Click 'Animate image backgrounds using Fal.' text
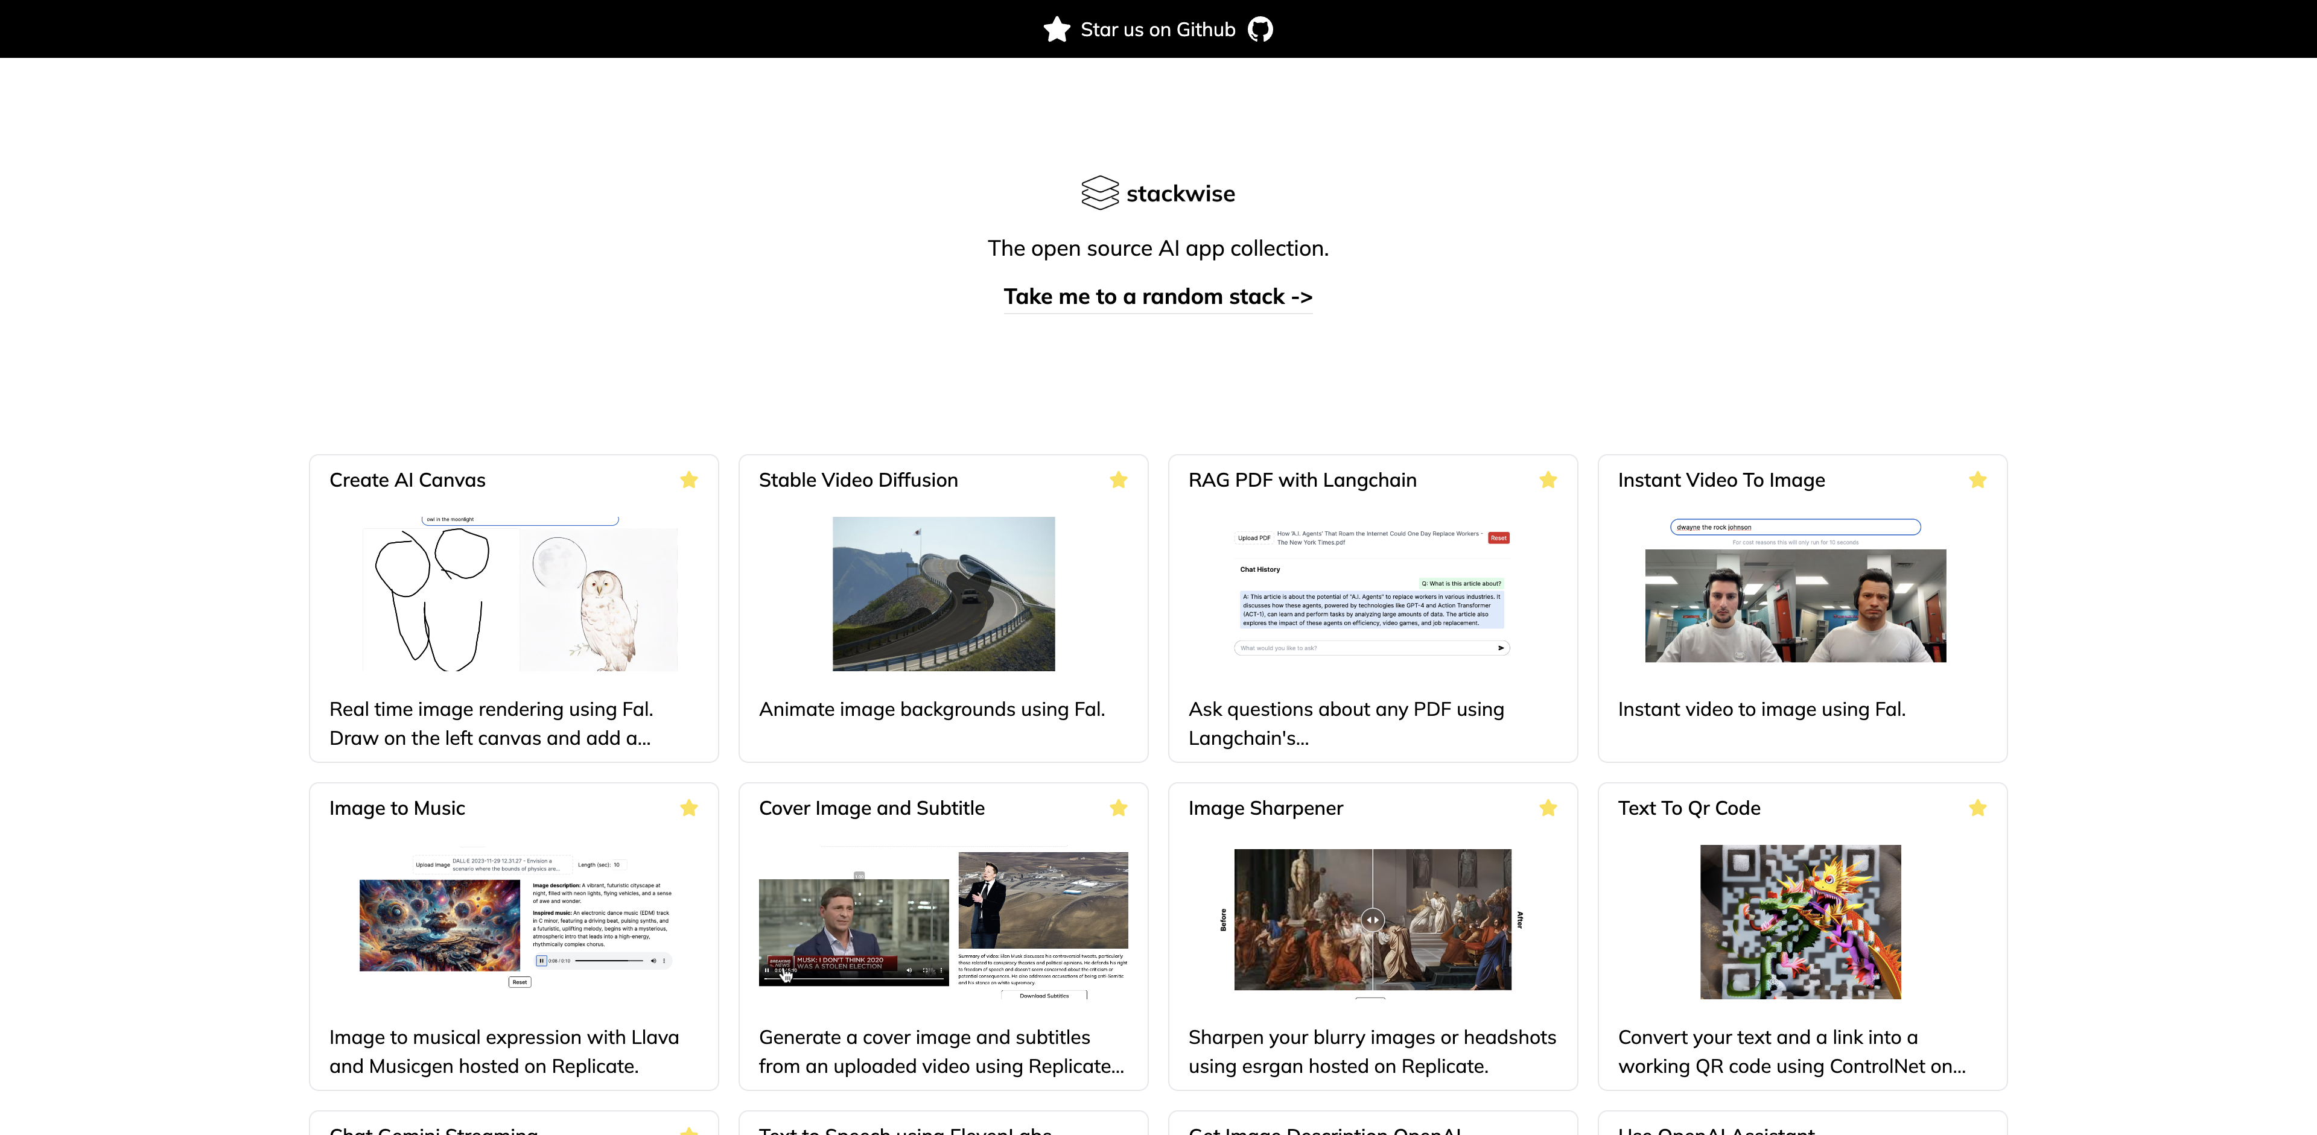 (932, 709)
